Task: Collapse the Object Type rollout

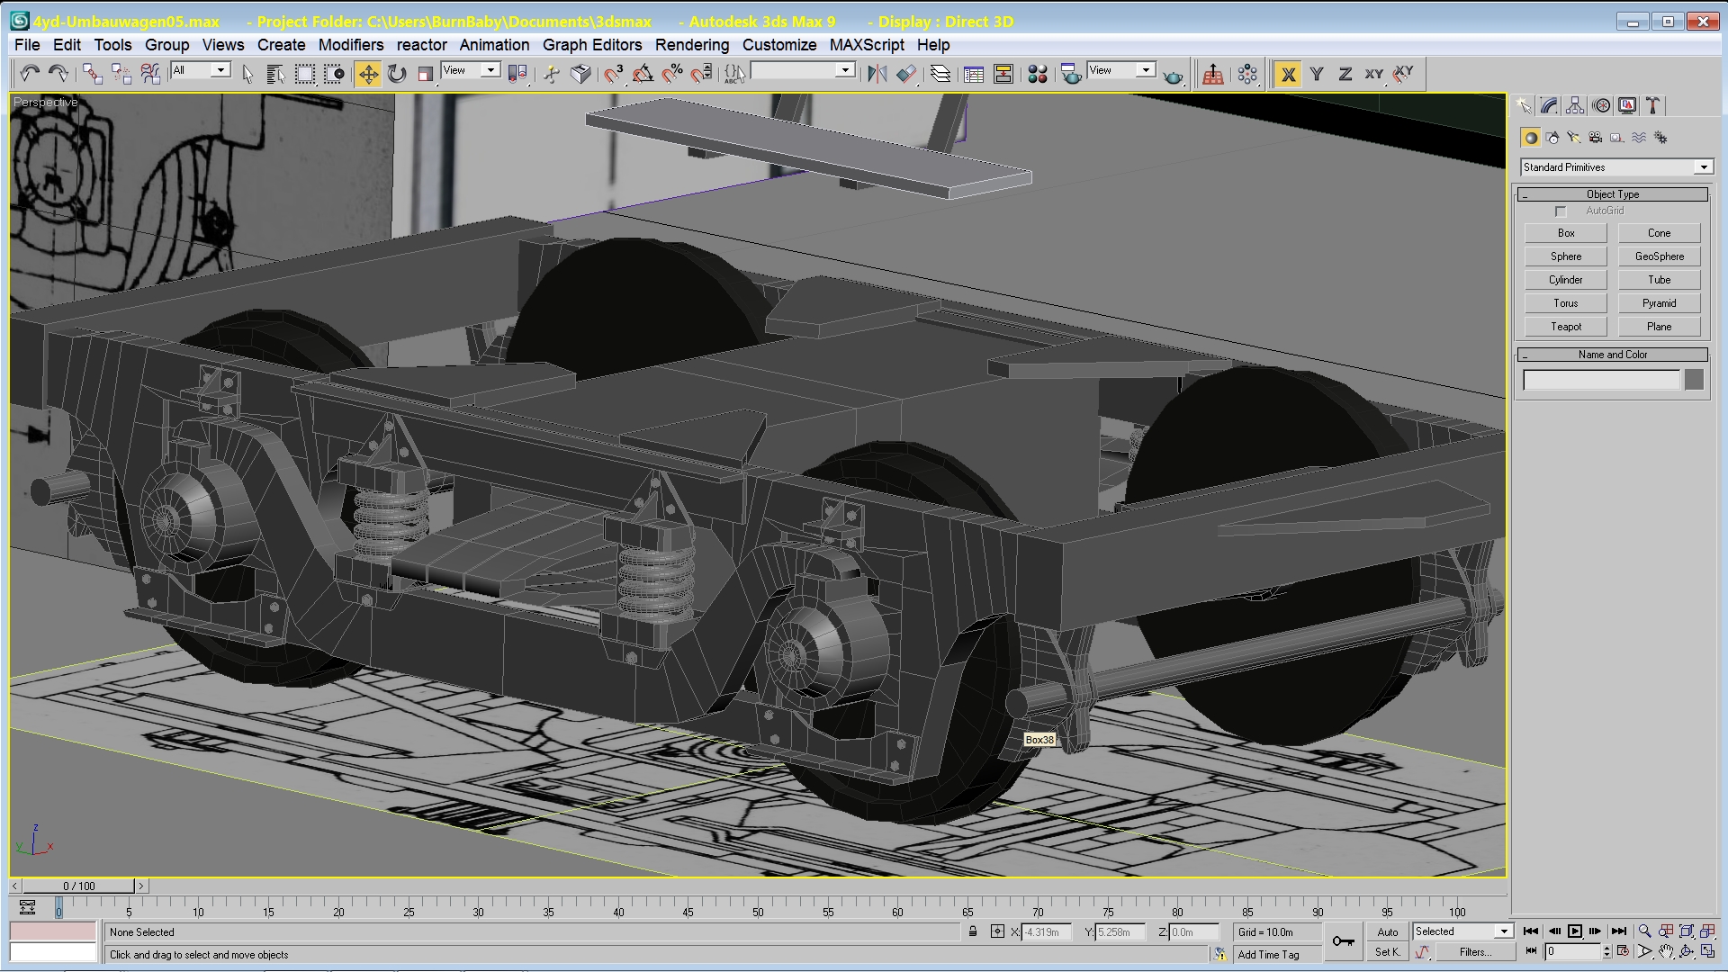Action: 1612,194
